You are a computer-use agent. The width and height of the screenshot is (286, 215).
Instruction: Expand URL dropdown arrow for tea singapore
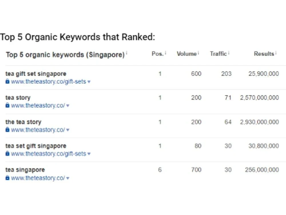[x=68, y=178]
